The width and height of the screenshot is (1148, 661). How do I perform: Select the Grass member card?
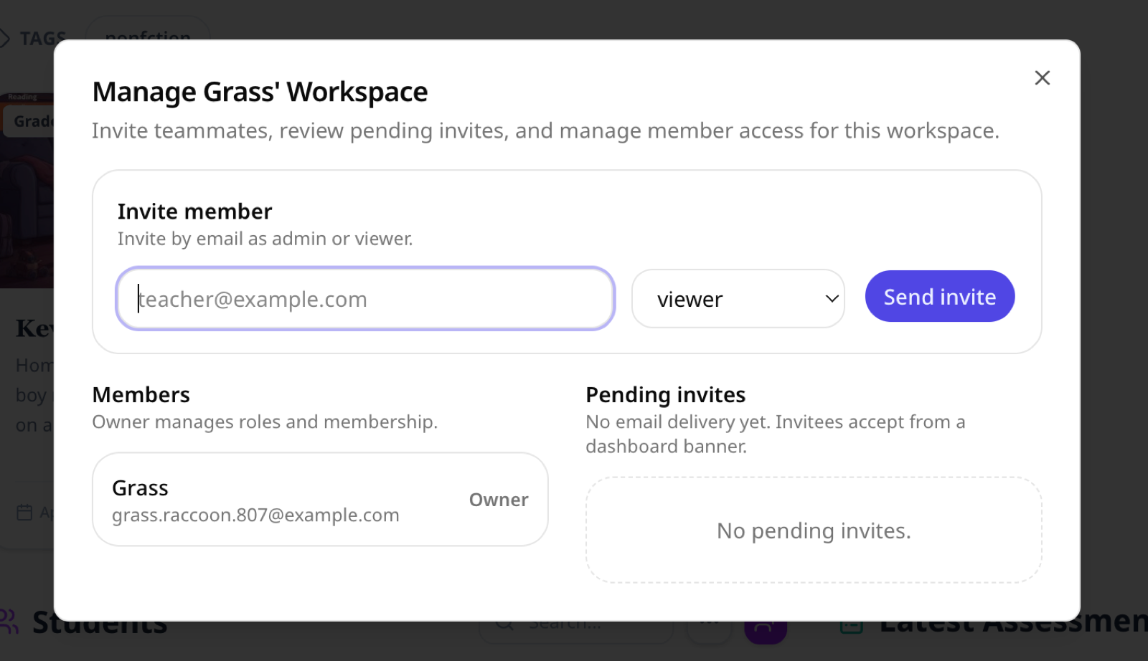[319, 499]
